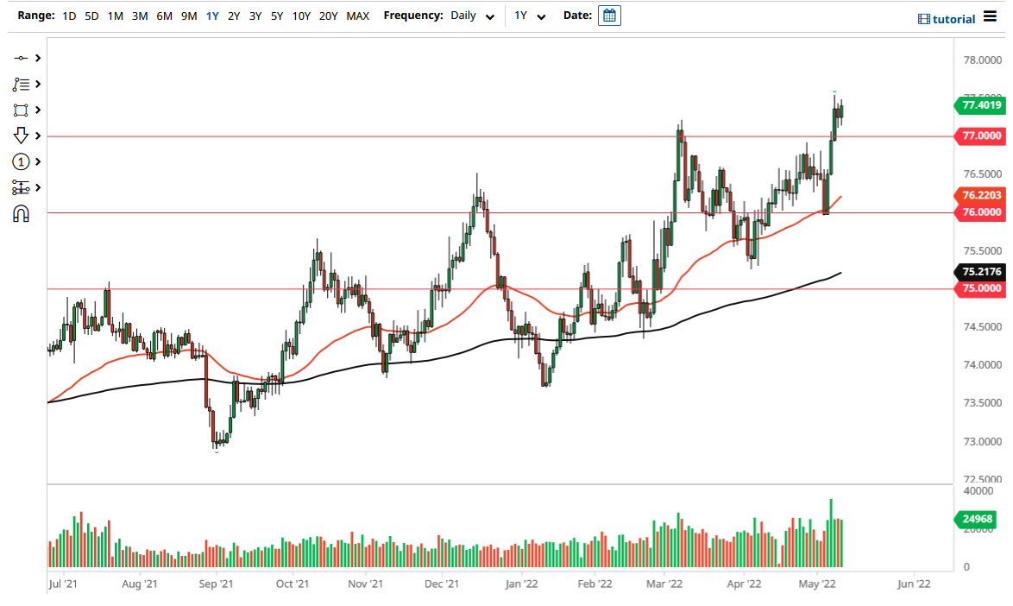Set range to 3M
Viewport: 1013px width, 606px height.
(140, 16)
